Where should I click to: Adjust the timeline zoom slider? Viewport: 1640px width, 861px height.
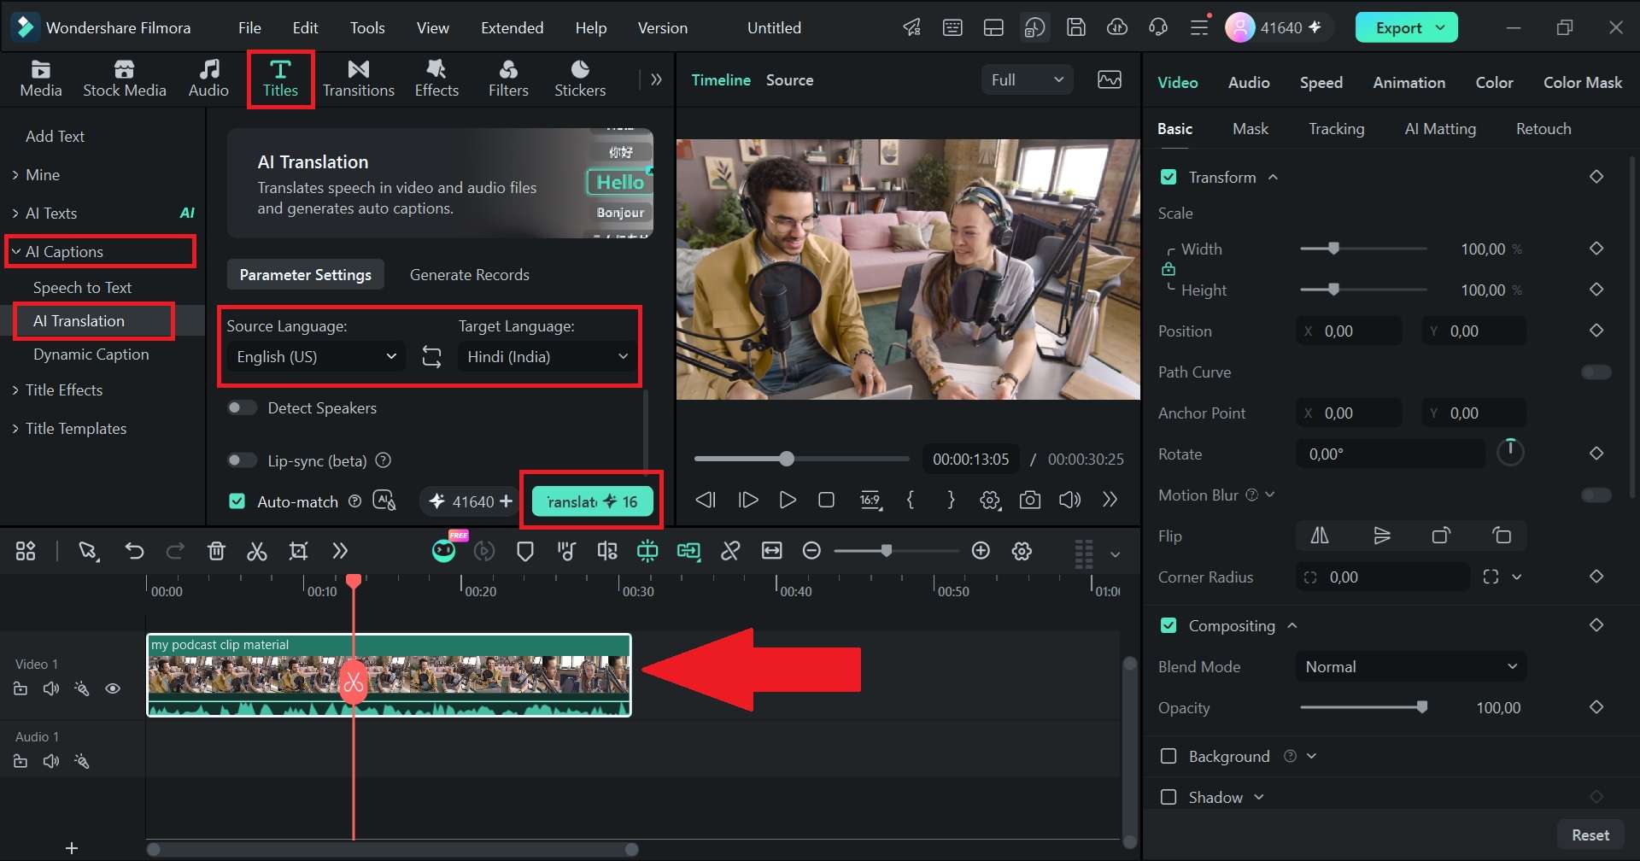[896, 551]
